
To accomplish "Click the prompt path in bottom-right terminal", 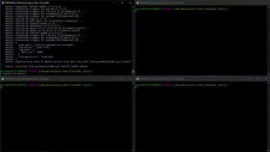I will click(194, 85).
